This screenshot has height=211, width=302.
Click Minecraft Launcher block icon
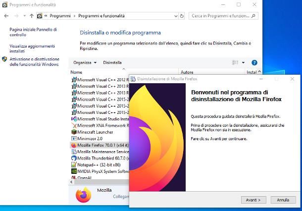(74, 132)
